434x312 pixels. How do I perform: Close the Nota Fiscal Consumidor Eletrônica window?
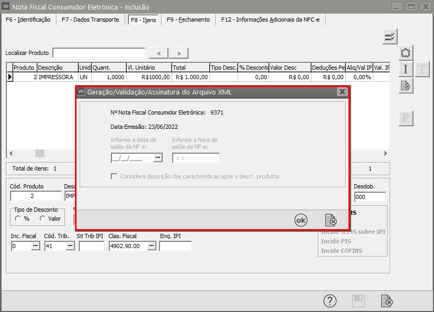click(x=426, y=7)
